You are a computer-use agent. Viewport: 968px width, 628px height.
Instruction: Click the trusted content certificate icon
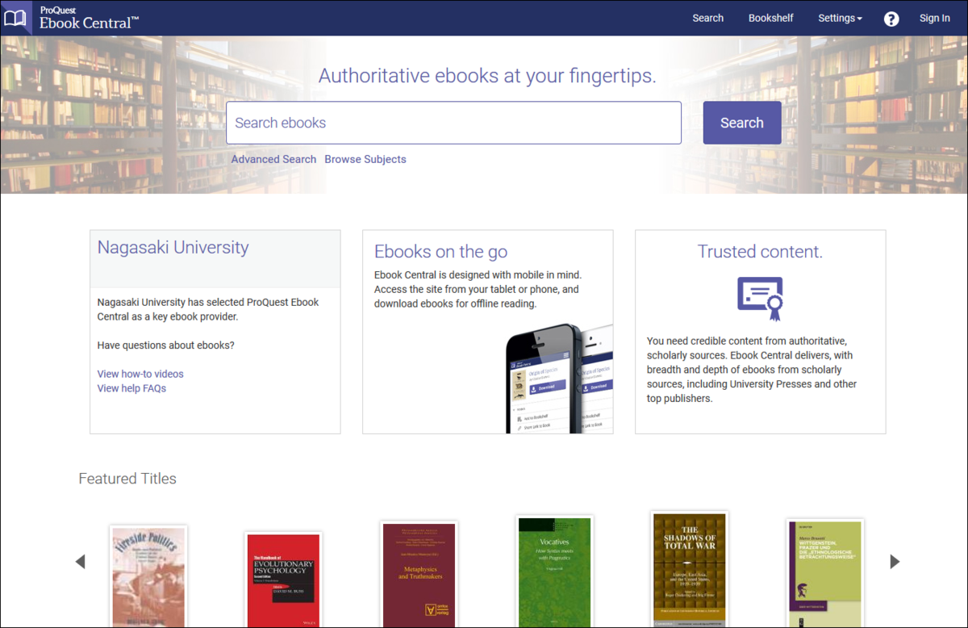760,299
